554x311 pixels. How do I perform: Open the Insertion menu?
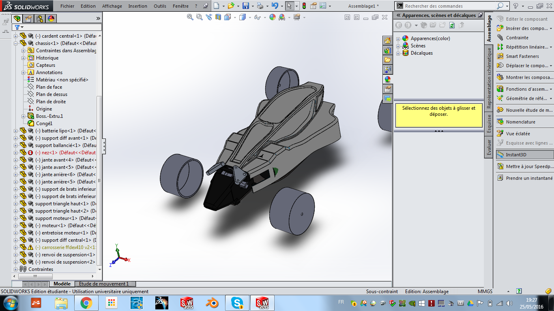[x=138, y=6]
